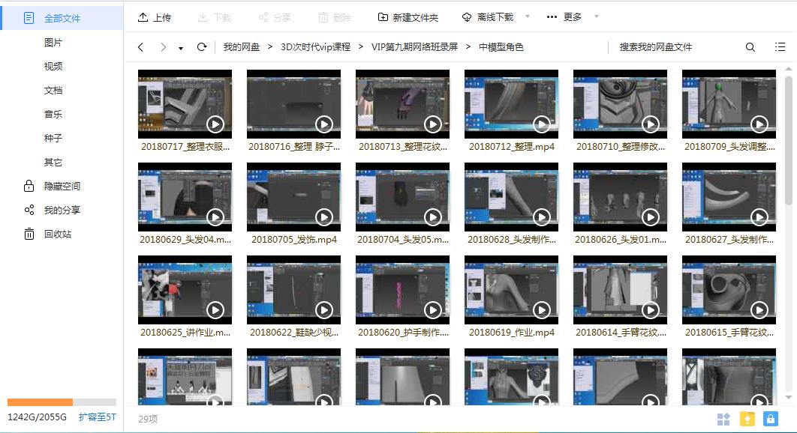Click the yellow upload list icon
The height and width of the screenshot is (433, 797).
pyautogui.click(x=747, y=419)
